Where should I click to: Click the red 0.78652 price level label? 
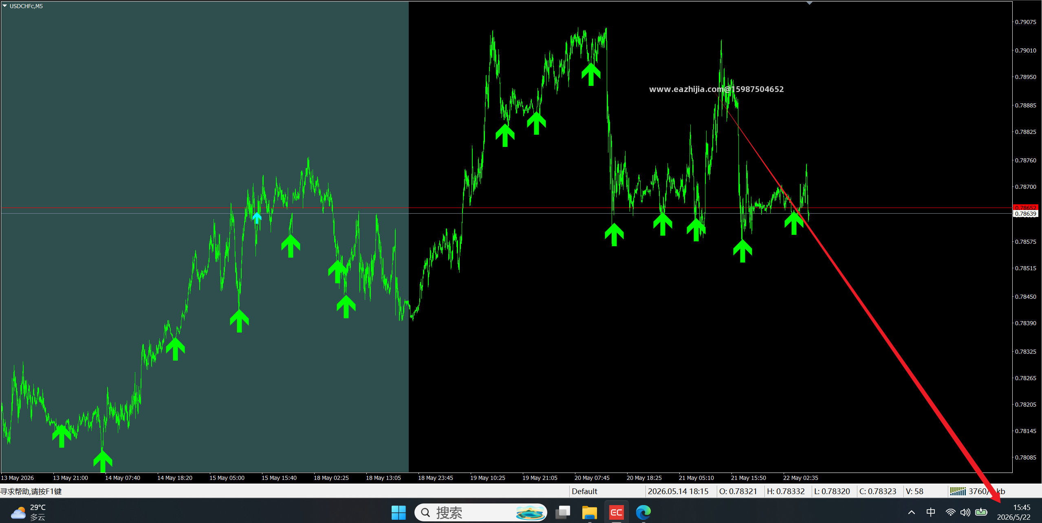pos(1025,208)
